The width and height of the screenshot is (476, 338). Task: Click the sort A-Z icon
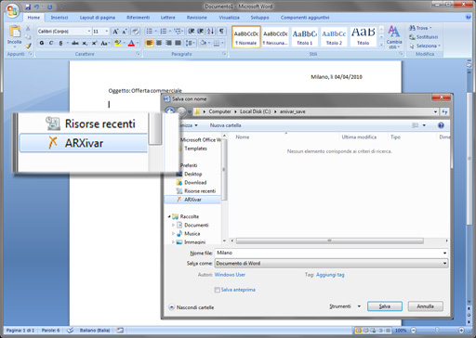pos(211,32)
